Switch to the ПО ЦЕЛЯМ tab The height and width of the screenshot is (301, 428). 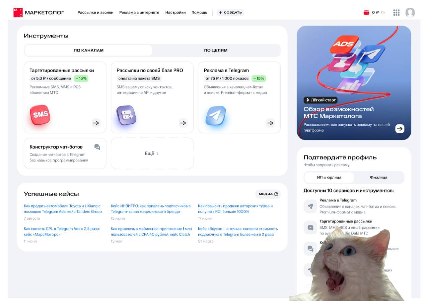click(216, 51)
